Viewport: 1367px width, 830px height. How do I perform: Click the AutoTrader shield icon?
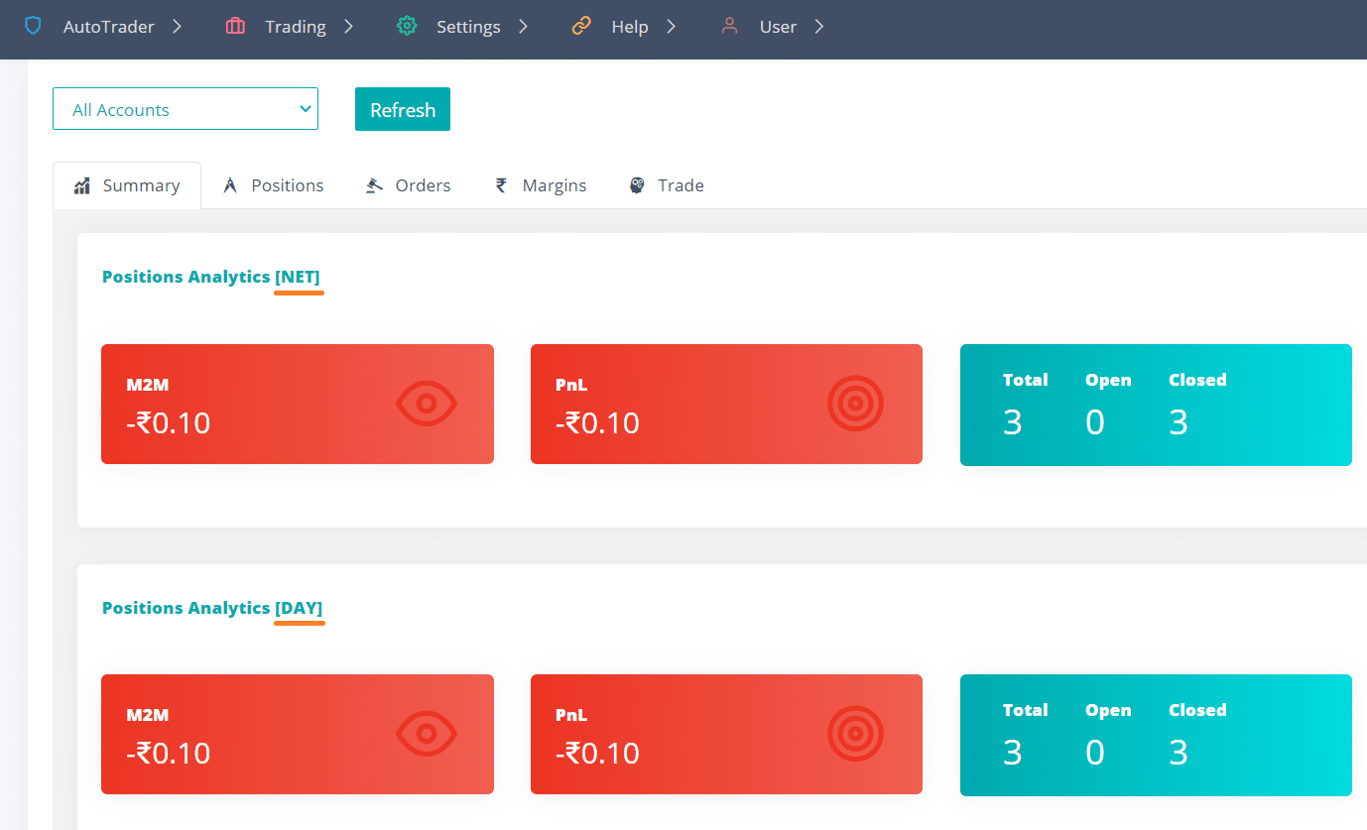[x=34, y=26]
